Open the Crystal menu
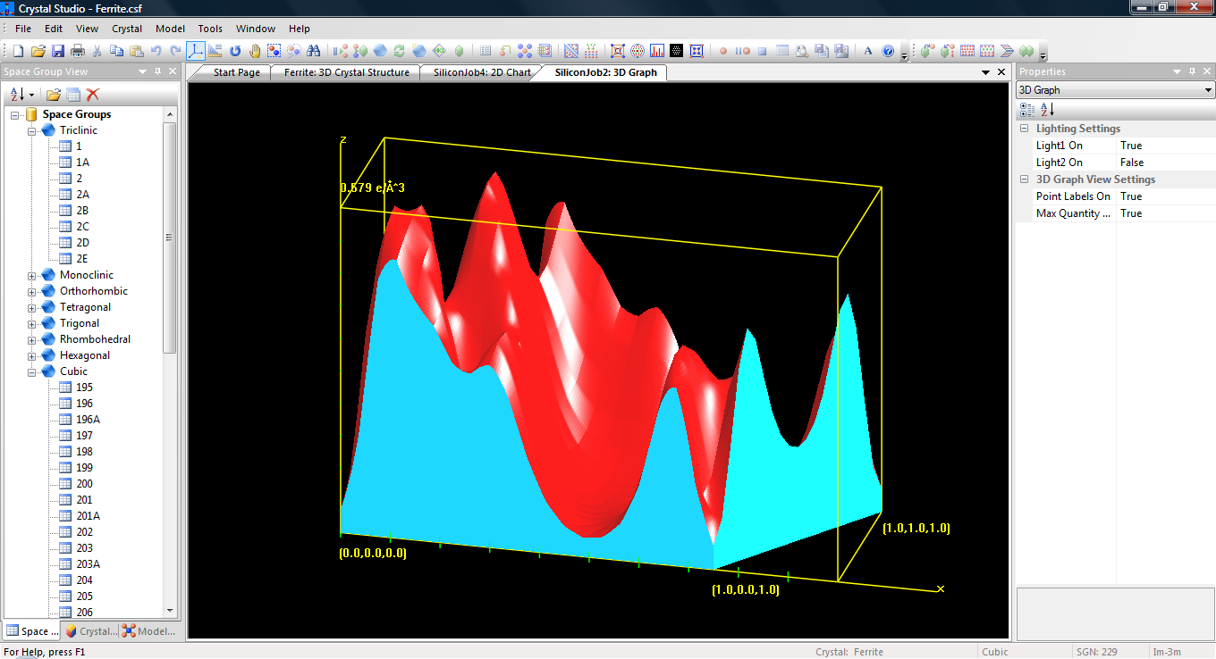The height and width of the screenshot is (659, 1216). 127,29
